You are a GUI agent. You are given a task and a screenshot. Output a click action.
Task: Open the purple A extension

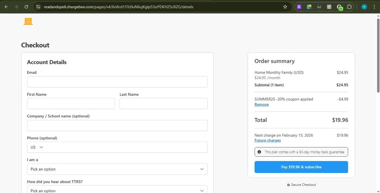pos(299,7)
